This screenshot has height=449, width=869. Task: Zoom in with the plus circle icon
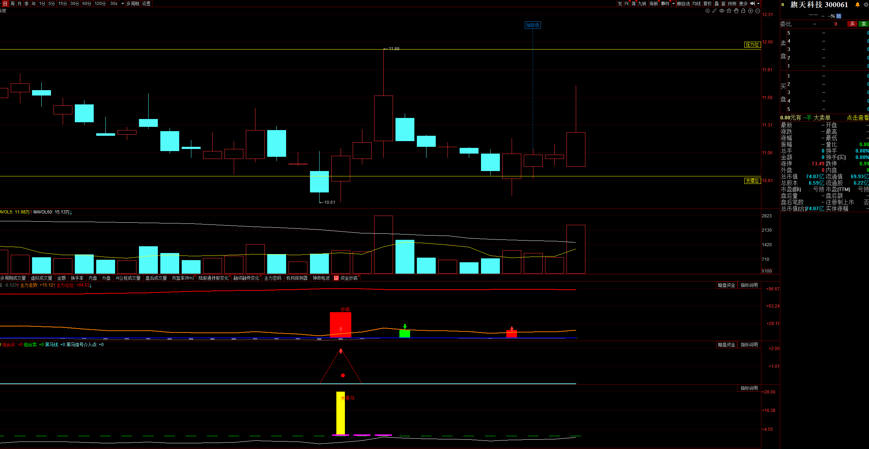pos(750,11)
